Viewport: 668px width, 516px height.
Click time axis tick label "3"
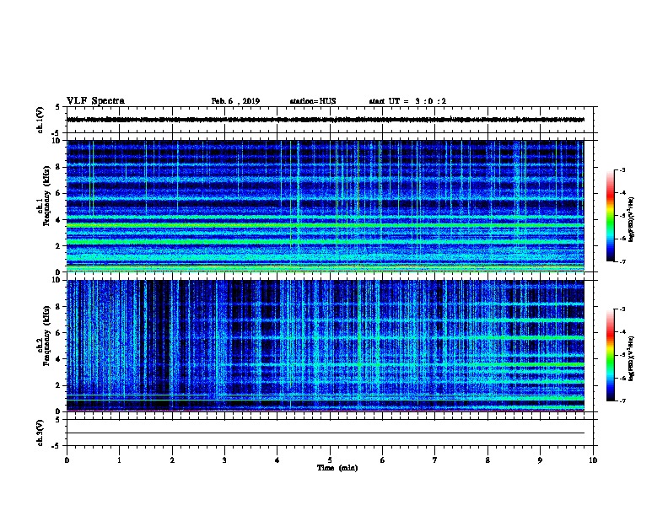coord(224,460)
